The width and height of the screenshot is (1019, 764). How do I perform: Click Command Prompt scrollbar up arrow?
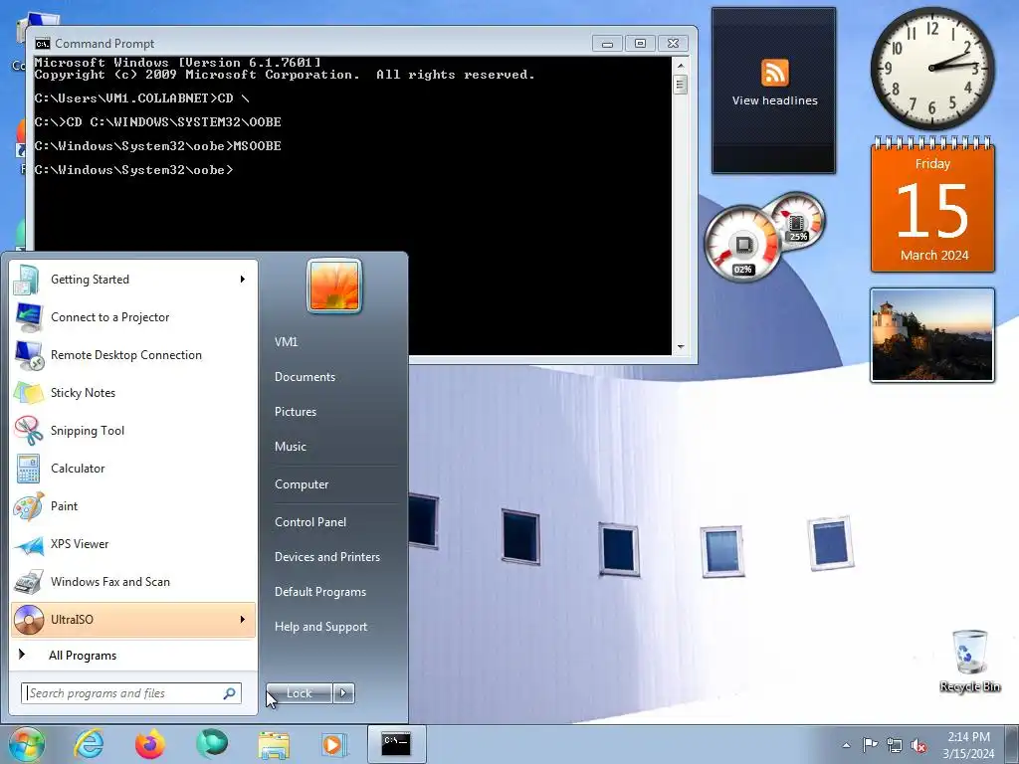pyautogui.click(x=681, y=65)
